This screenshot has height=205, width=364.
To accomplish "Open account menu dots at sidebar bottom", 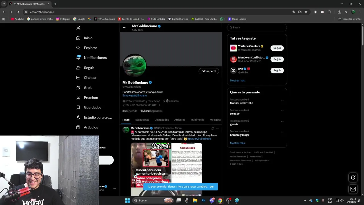I will point(115,188).
